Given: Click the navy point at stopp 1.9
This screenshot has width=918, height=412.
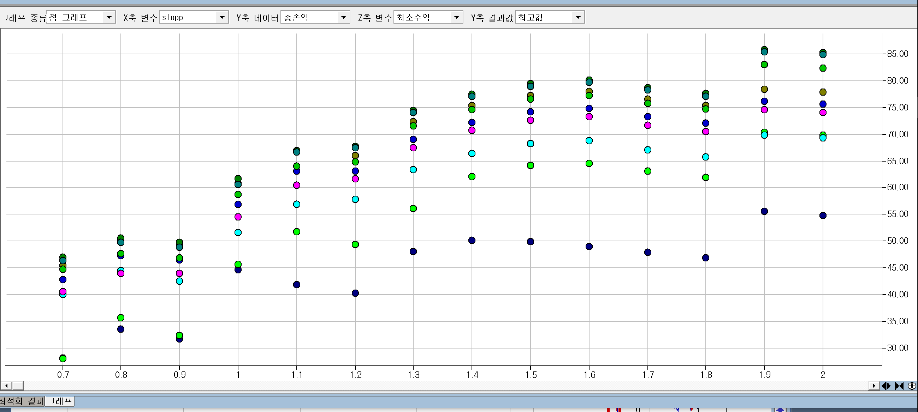Looking at the screenshot, I should click(764, 211).
